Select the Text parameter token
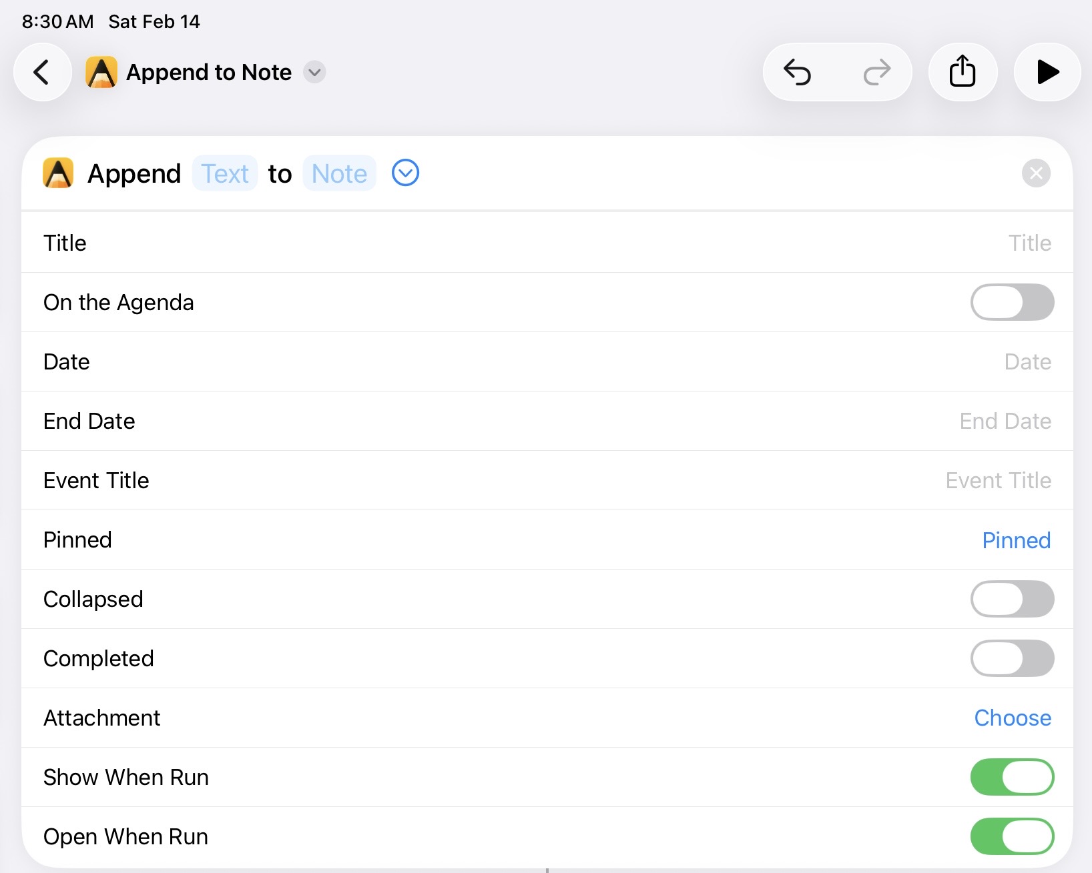This screenshot has width=1092, height=873. [x=225, y=173]
